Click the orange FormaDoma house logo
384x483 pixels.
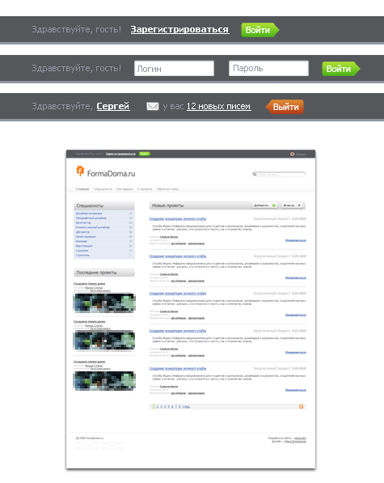coord(80,171)
